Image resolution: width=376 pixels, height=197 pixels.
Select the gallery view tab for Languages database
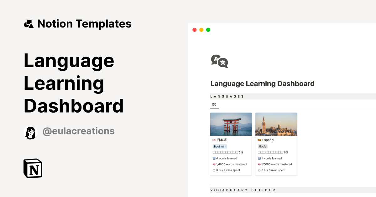point(214,105)
